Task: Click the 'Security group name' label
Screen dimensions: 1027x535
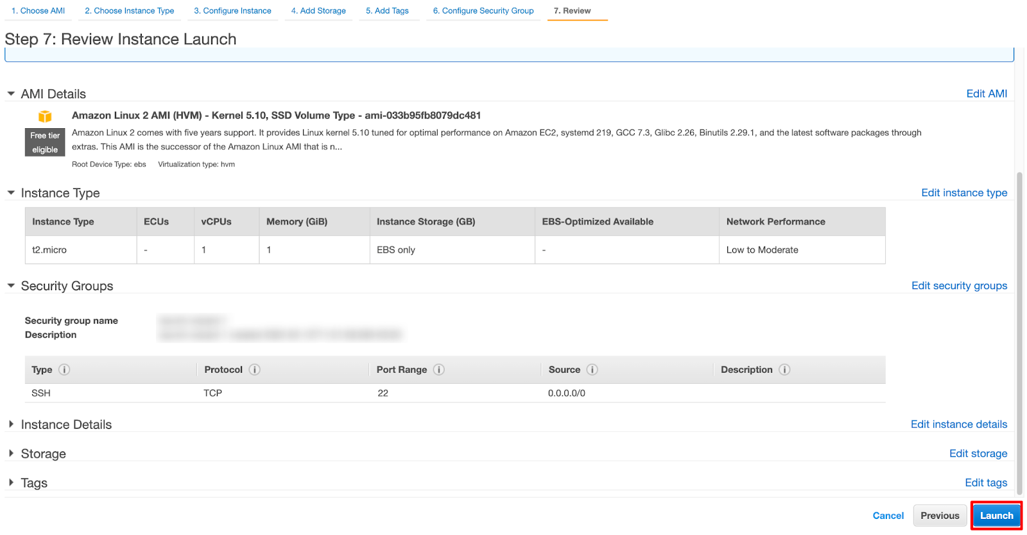Action: (x=71, y=320)
